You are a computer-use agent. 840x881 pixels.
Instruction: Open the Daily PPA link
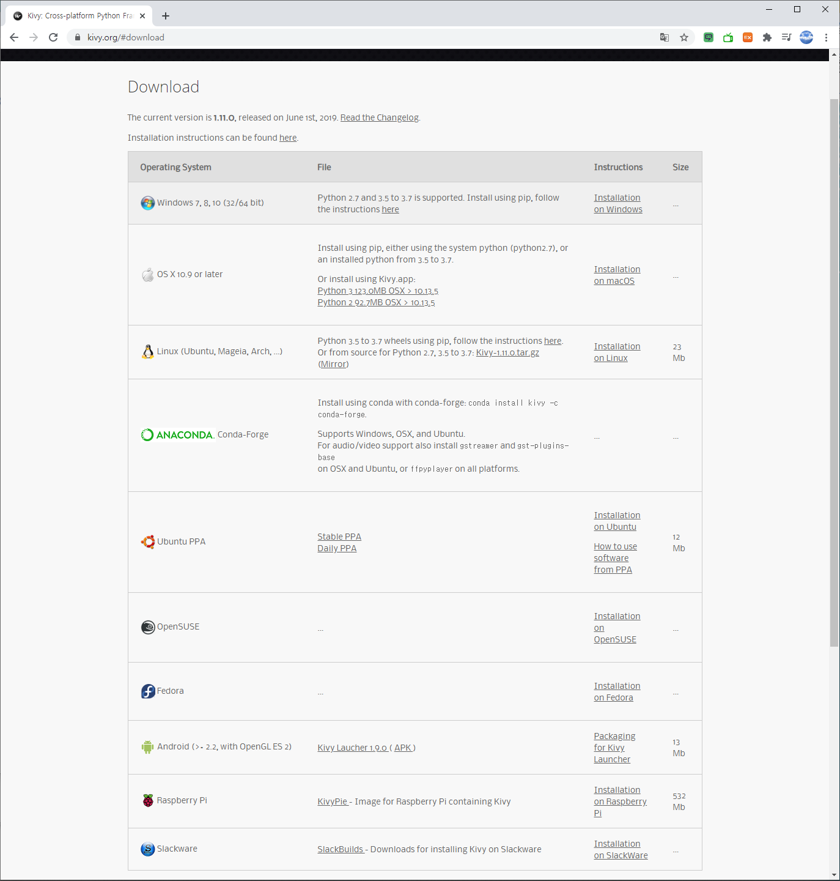tap(337, 549)
